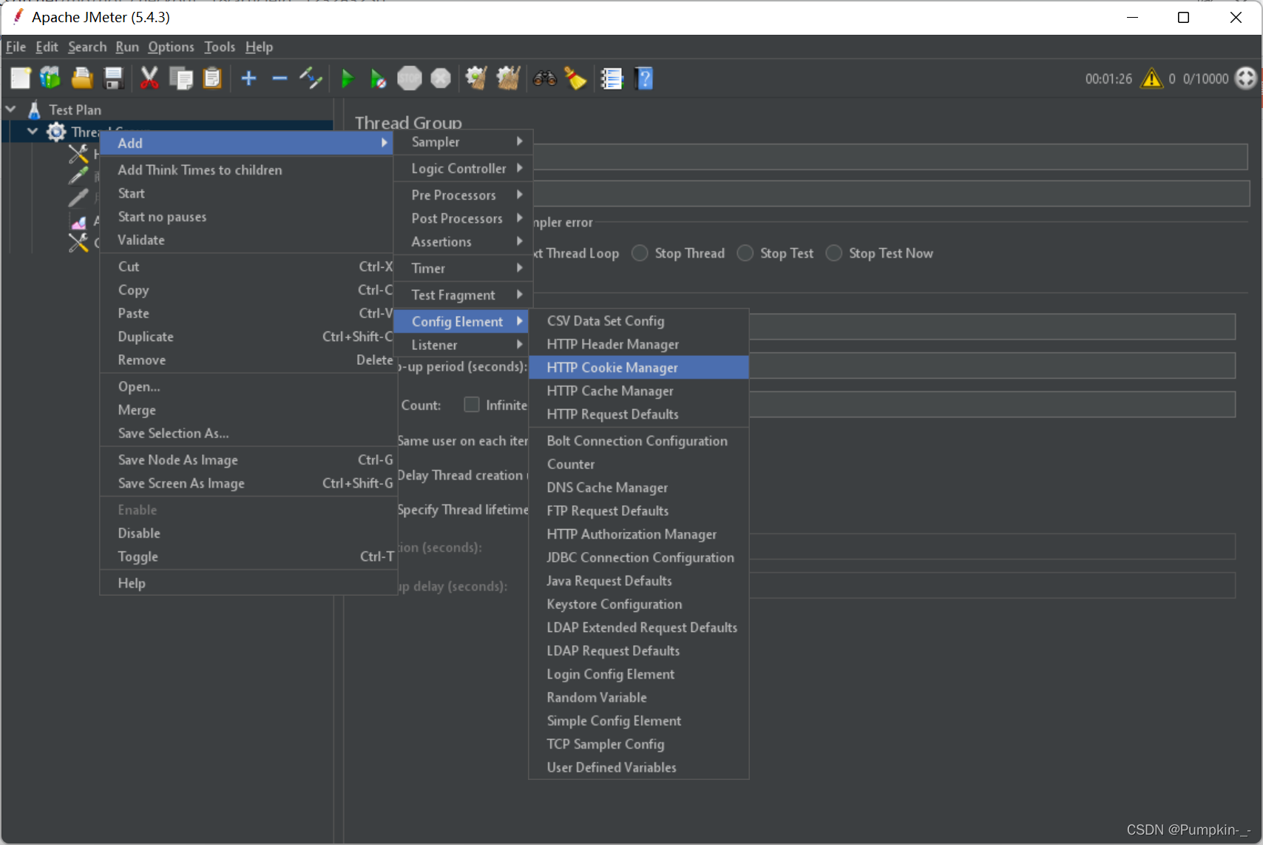Viewport: 1263px width, 845px height.
Task: Click the Toggle enable/disable toolbar icon
Action: [x=311, y=78]
